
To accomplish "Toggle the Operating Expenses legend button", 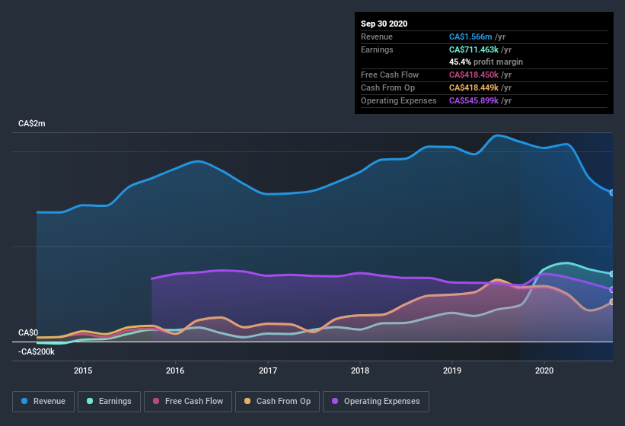I will (x=376, y=402).
